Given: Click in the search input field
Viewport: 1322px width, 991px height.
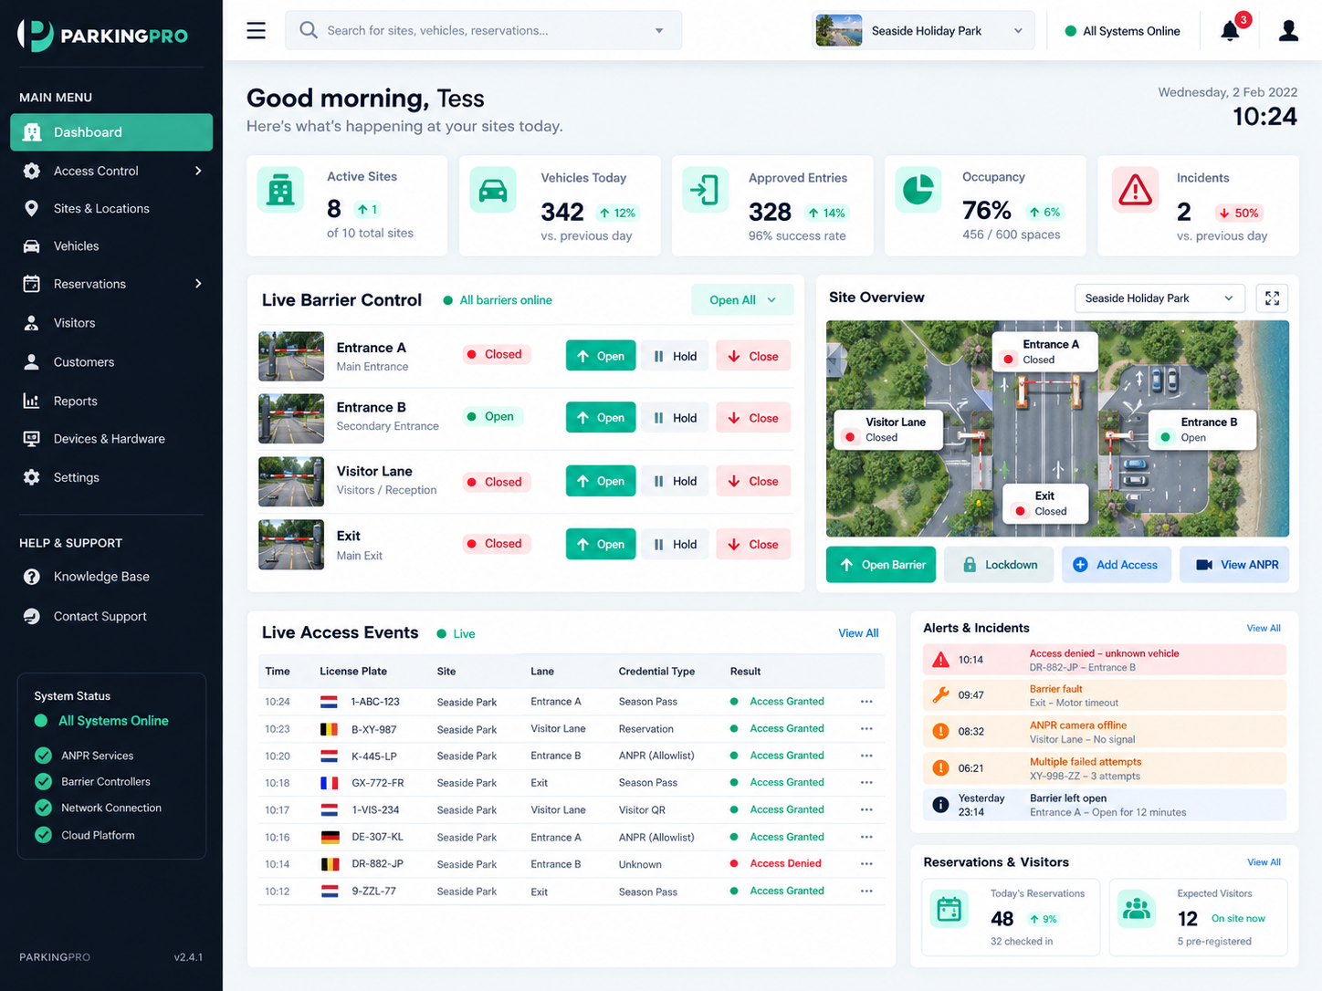Looking at the screenshot, I should pos(484,31).
